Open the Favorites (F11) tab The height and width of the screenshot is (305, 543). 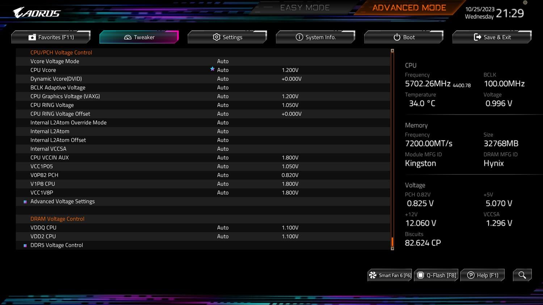click(x=51, y=37)
